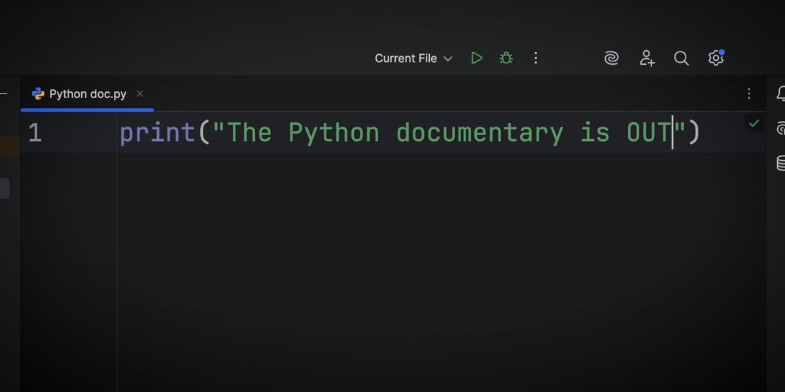This screenshot has width=785, height=392.
Task: Select the Python doc.py editor tab
Action: (88, 94)
